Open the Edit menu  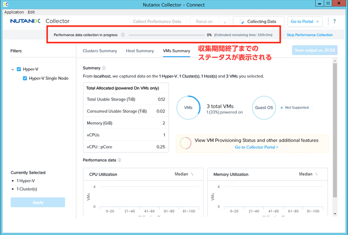31,12
